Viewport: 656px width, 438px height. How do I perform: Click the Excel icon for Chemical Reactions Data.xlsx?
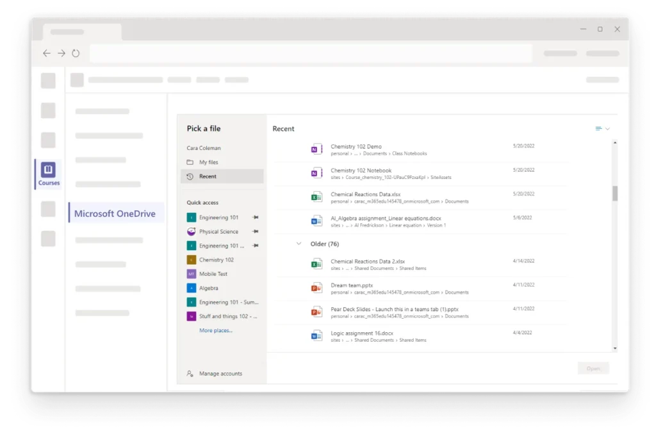[x=316, y=196]
